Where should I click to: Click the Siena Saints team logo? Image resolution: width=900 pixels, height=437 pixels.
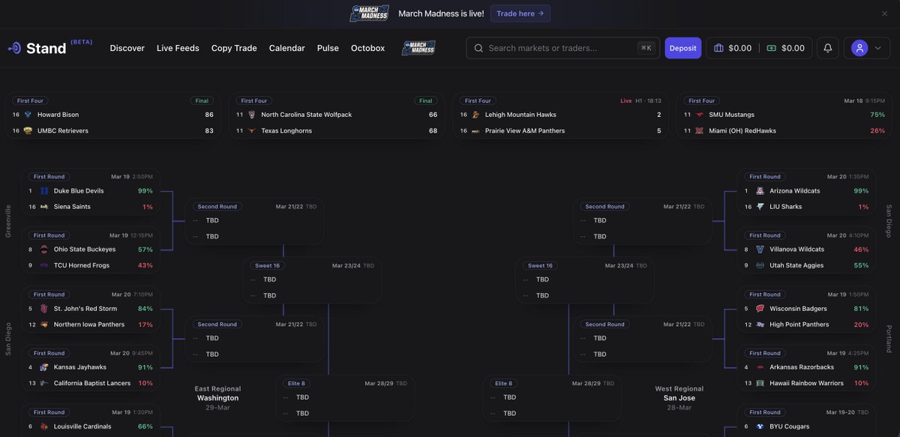(43, 207)
